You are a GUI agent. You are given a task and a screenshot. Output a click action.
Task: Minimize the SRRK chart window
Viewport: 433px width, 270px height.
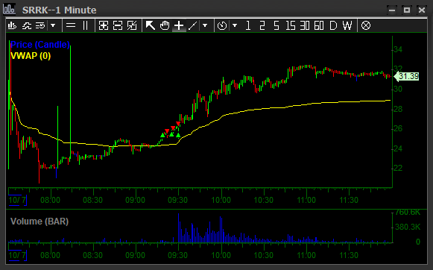click(x=392, y=10)
